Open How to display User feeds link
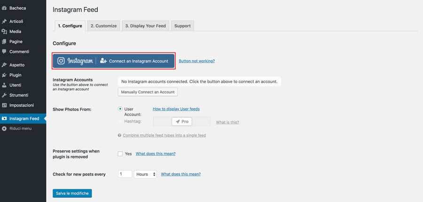Viewport: 423px width, 202px height. point(176,109)
